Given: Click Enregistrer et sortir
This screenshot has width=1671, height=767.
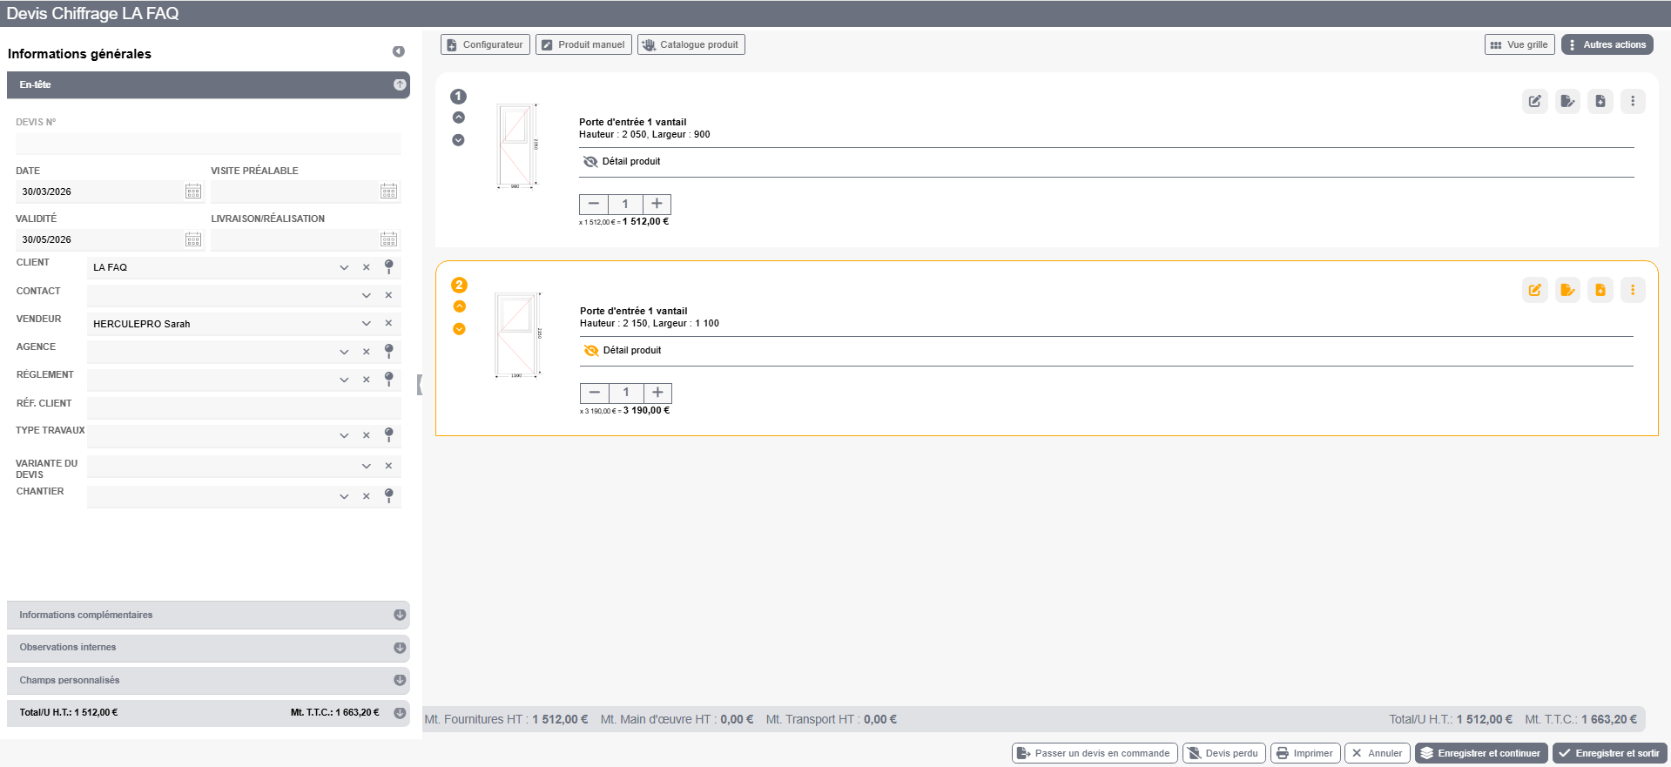Looking at the screenshot, I should [1610, 753].
